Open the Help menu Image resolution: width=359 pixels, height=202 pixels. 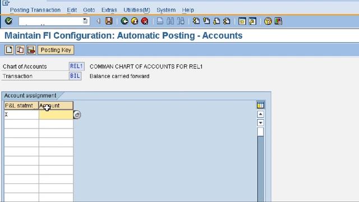click(x=188, y=10)
